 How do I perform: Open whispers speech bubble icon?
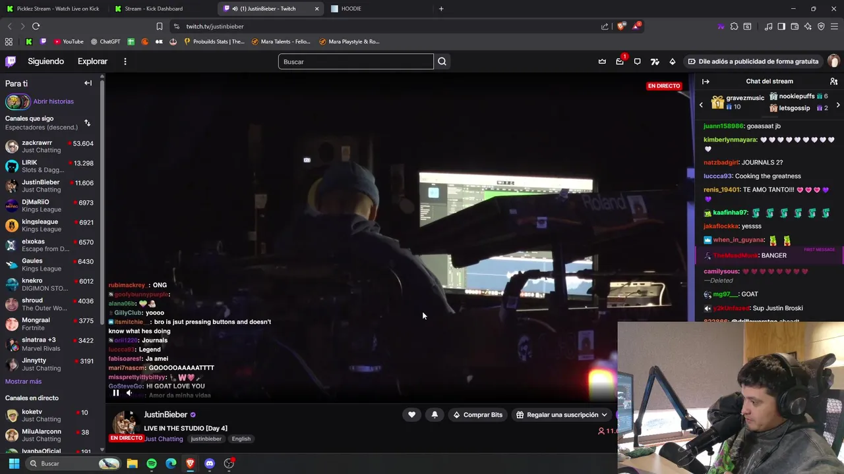[x=637, y=61]
